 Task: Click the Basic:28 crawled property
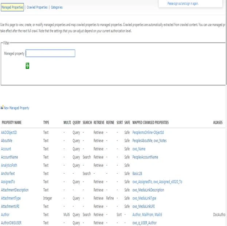pyautogui.click(x=137, y=173)
